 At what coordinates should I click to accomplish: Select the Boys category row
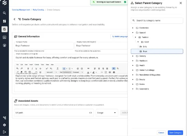[x=157, y=51]
